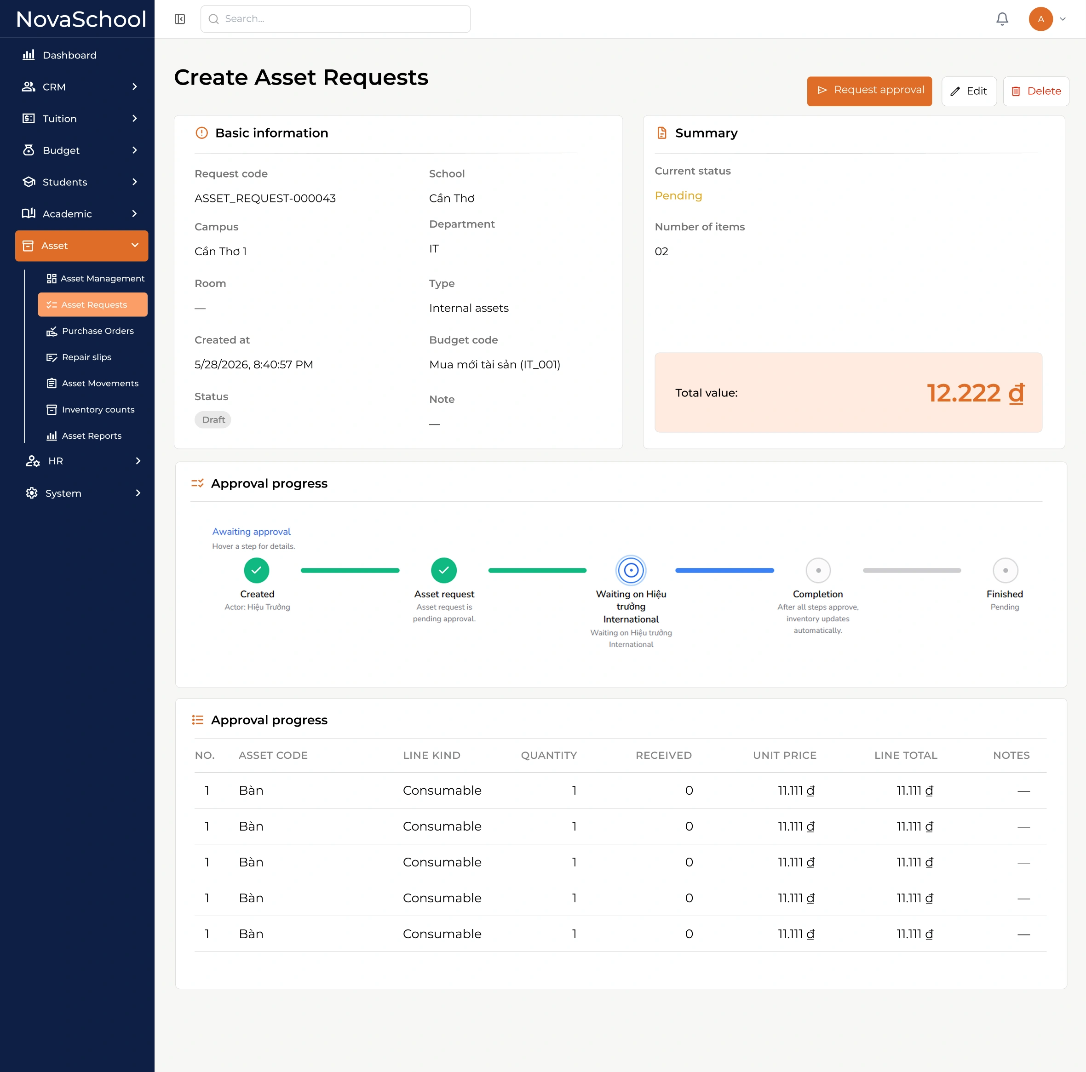
Task: Click the blue progress bar toward Completion
Action: pyautogui.click(x=724, y=570)
